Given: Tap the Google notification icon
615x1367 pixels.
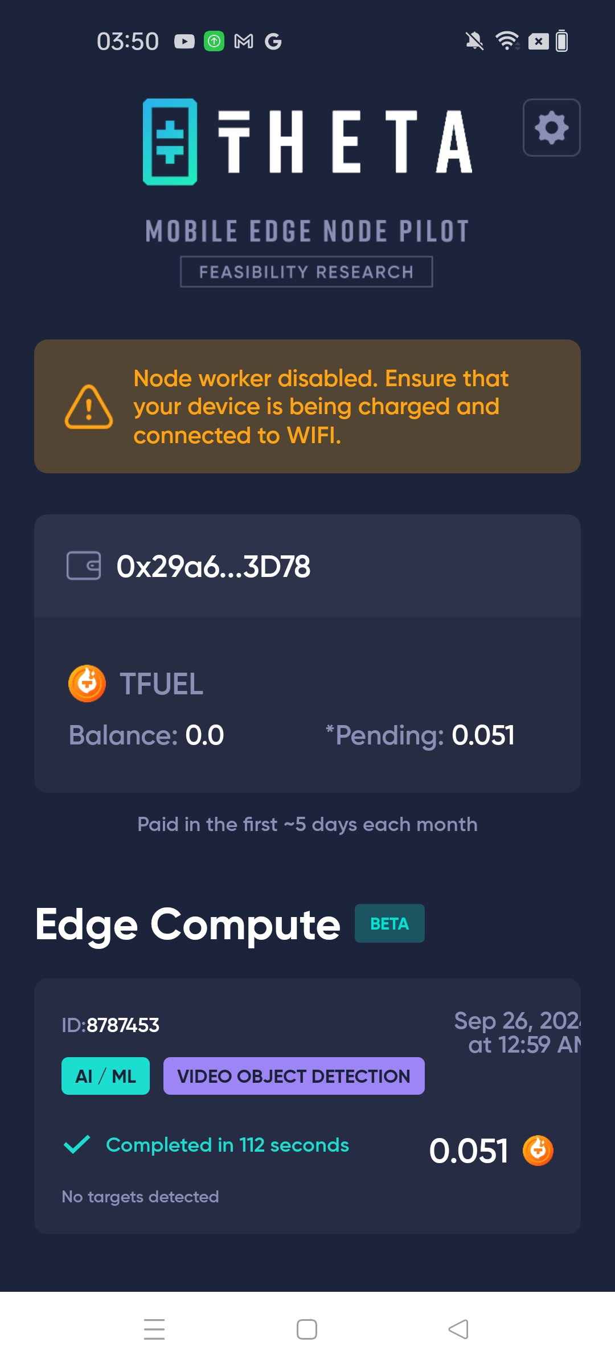Looking at the screenshot, I should [x=273, y=42].
